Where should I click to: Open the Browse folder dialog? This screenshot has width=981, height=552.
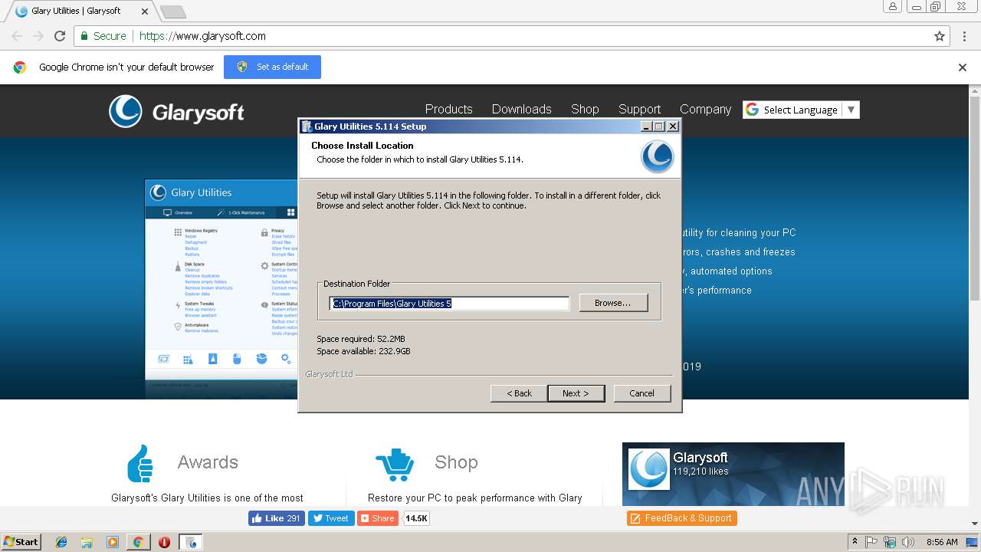click(613, 303)
